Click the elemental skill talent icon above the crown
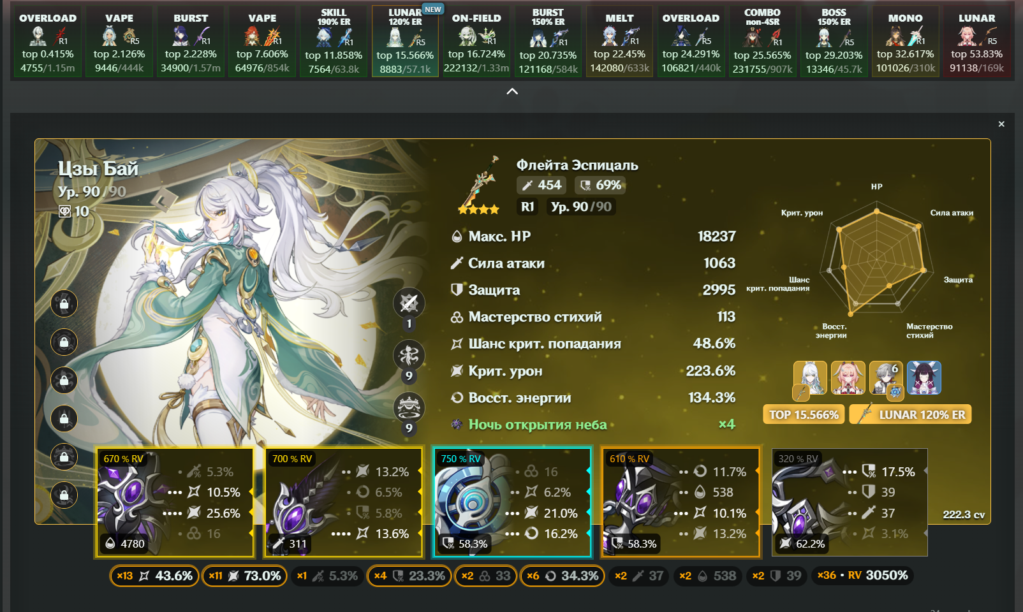The width and height of the screenshot is (1023, 612). coord(409,355)
